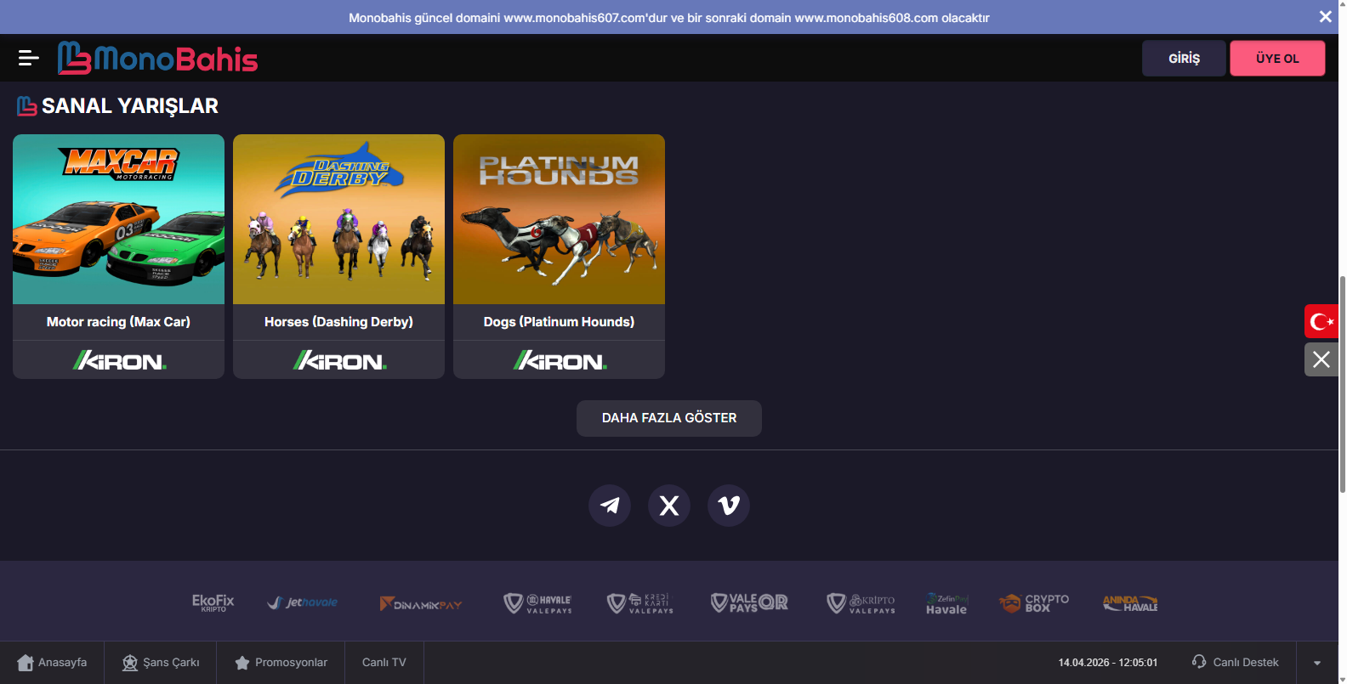Viewport: 1347px width, 684px height.
Task: Open the X (Twitter) social icon
Action: pos(669,506)
